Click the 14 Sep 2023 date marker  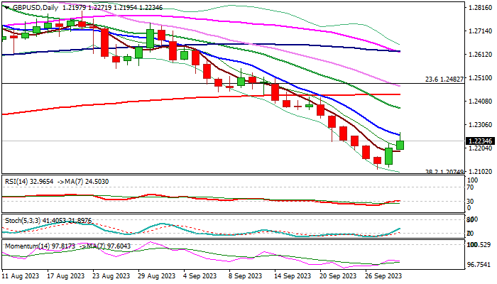tap(293, 276)
